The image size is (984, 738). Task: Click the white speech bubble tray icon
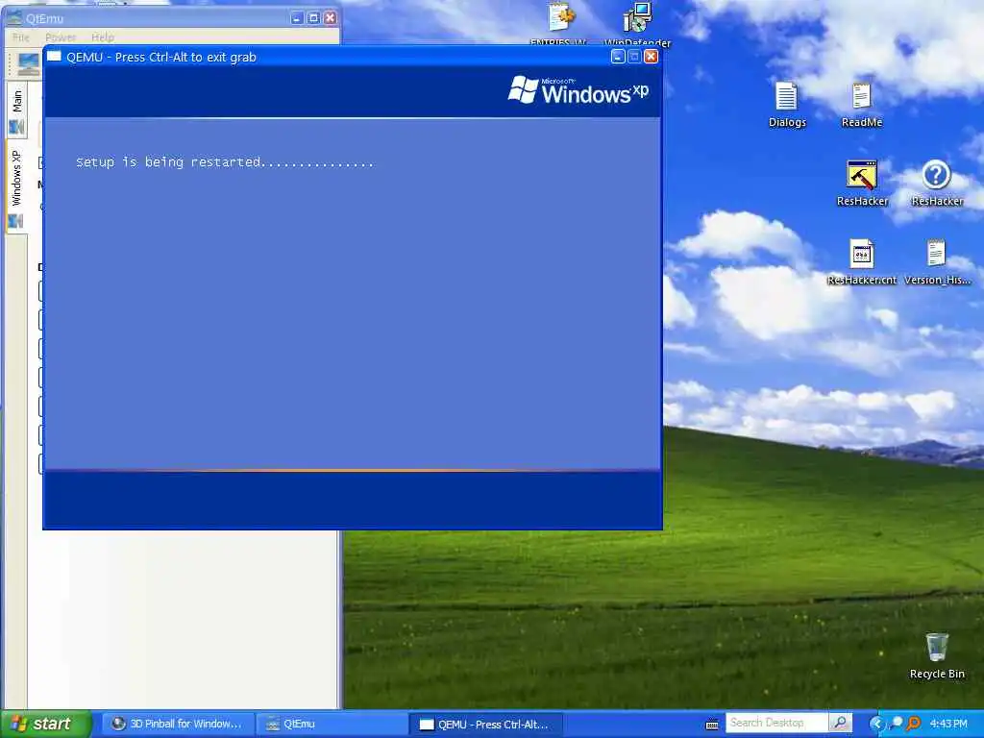tap(896, 724)
